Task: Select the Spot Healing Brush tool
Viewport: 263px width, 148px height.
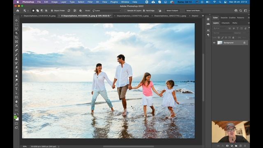Action: tap(16, 50)
